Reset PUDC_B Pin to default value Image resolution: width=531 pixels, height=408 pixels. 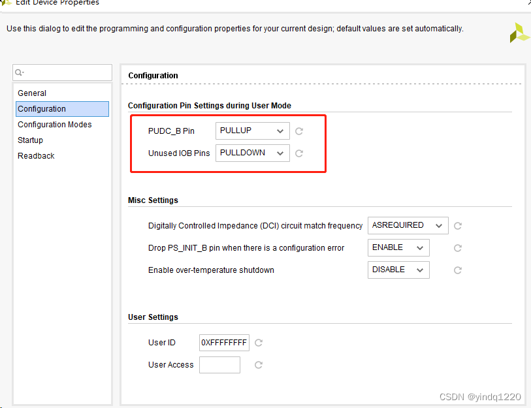pos(299,131)
